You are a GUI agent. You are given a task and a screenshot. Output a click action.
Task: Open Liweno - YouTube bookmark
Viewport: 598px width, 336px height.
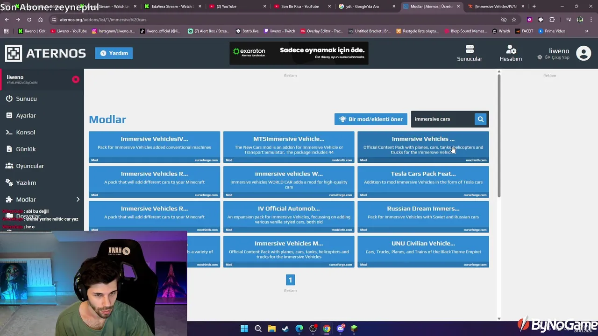[x=68, y=31]
